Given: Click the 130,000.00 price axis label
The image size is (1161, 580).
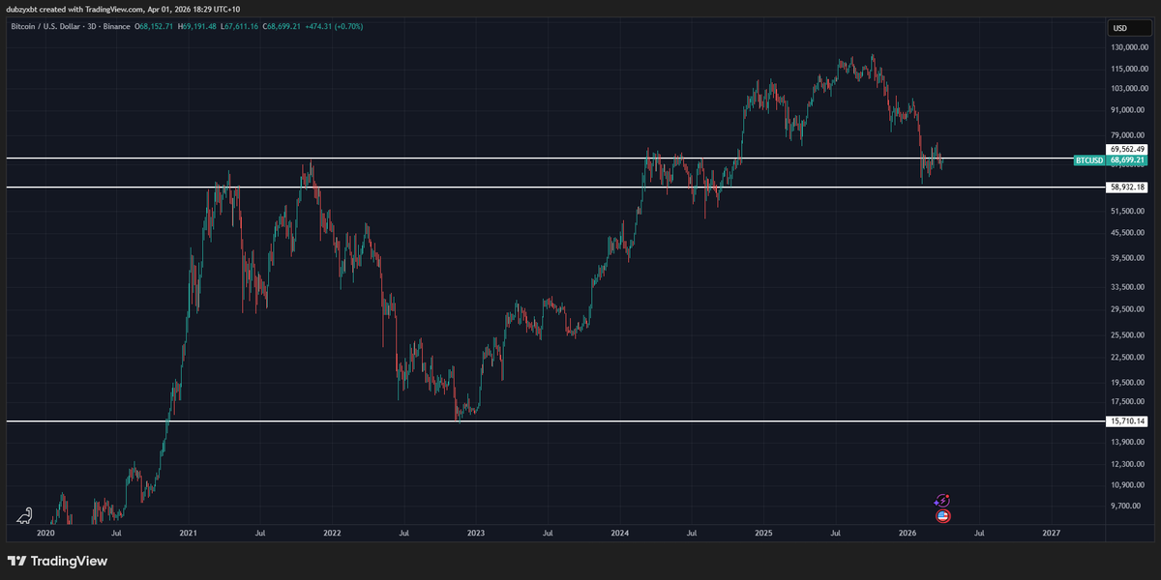Looking at the screenshot, I should [1128, 47].
